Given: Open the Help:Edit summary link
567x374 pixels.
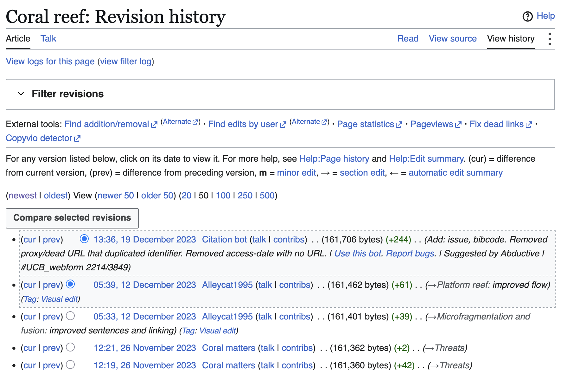Looking at the screenshot, I should [x=426, y=159].
